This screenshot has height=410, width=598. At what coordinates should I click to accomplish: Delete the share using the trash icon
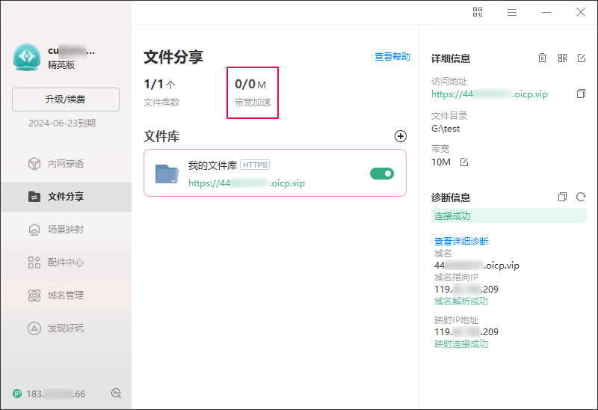543,58
